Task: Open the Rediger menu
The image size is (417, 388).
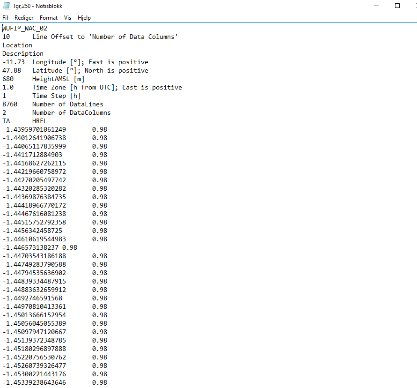Action: click(x=23, y=17)
